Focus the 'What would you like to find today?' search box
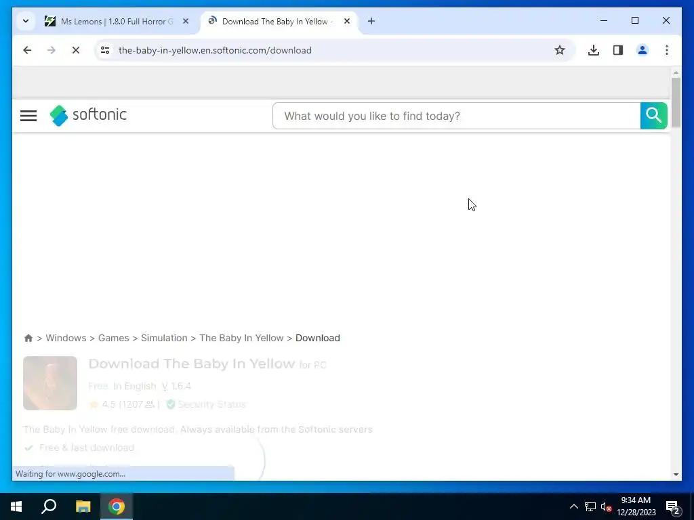694x520 pixels. (x=456, y=116)
